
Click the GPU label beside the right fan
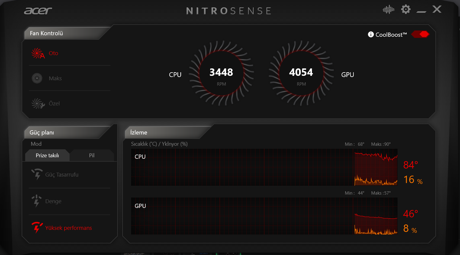coord(348,75)
